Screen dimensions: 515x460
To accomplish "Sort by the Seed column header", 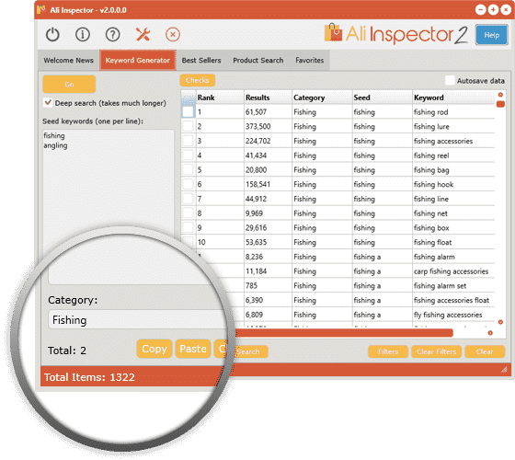I will pyautogui.click(x=383, y=98).
